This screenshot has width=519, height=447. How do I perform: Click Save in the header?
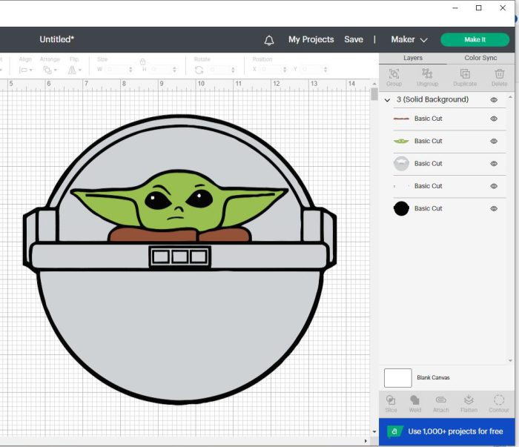(354, 39)
